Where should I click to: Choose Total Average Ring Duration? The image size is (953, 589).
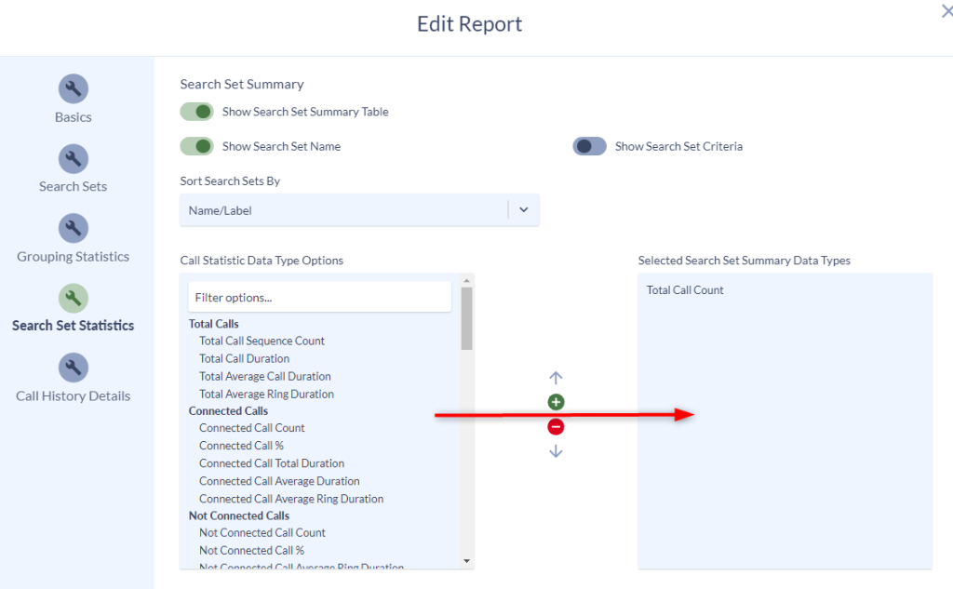(266, 394)
